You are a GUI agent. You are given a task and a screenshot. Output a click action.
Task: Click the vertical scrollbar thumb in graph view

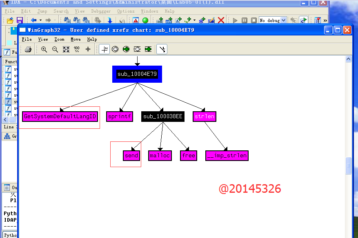(x=348, y=166)
